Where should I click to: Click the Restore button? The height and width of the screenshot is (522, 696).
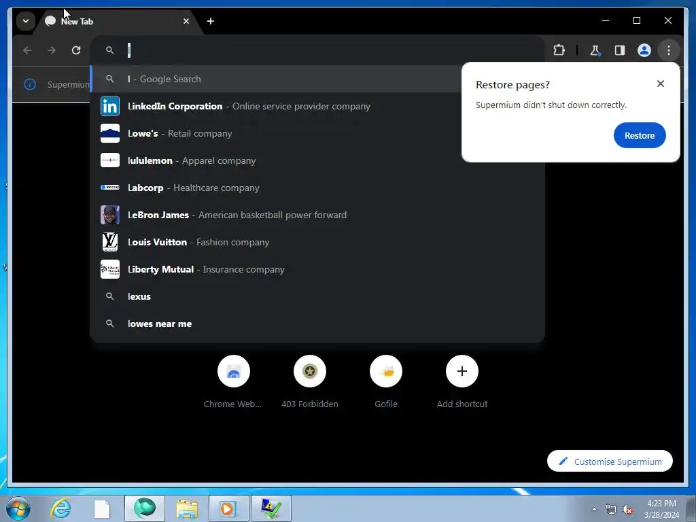coord(640,135)
